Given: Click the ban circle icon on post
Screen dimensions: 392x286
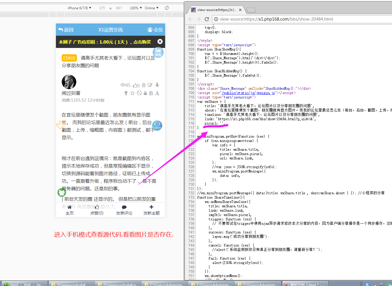Looking at the screenshot, I should click(x=139, y=93).
